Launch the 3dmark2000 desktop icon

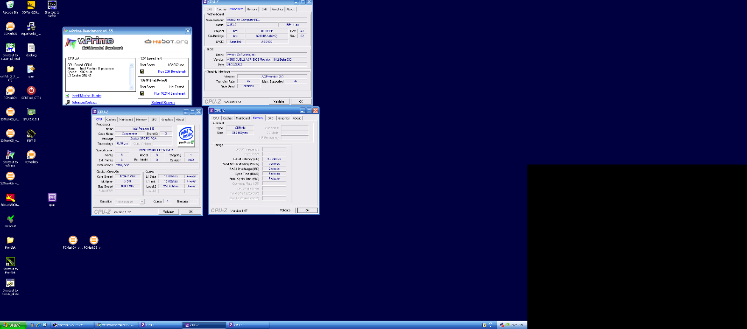[10, 199]
